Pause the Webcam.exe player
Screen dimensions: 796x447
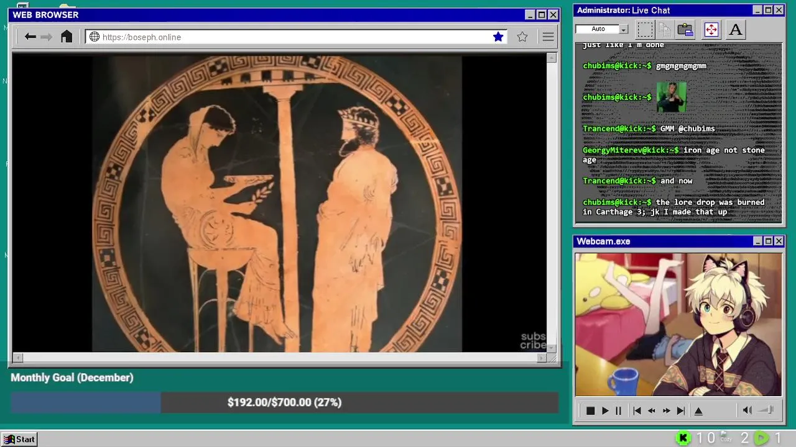[x=618, y=410]
